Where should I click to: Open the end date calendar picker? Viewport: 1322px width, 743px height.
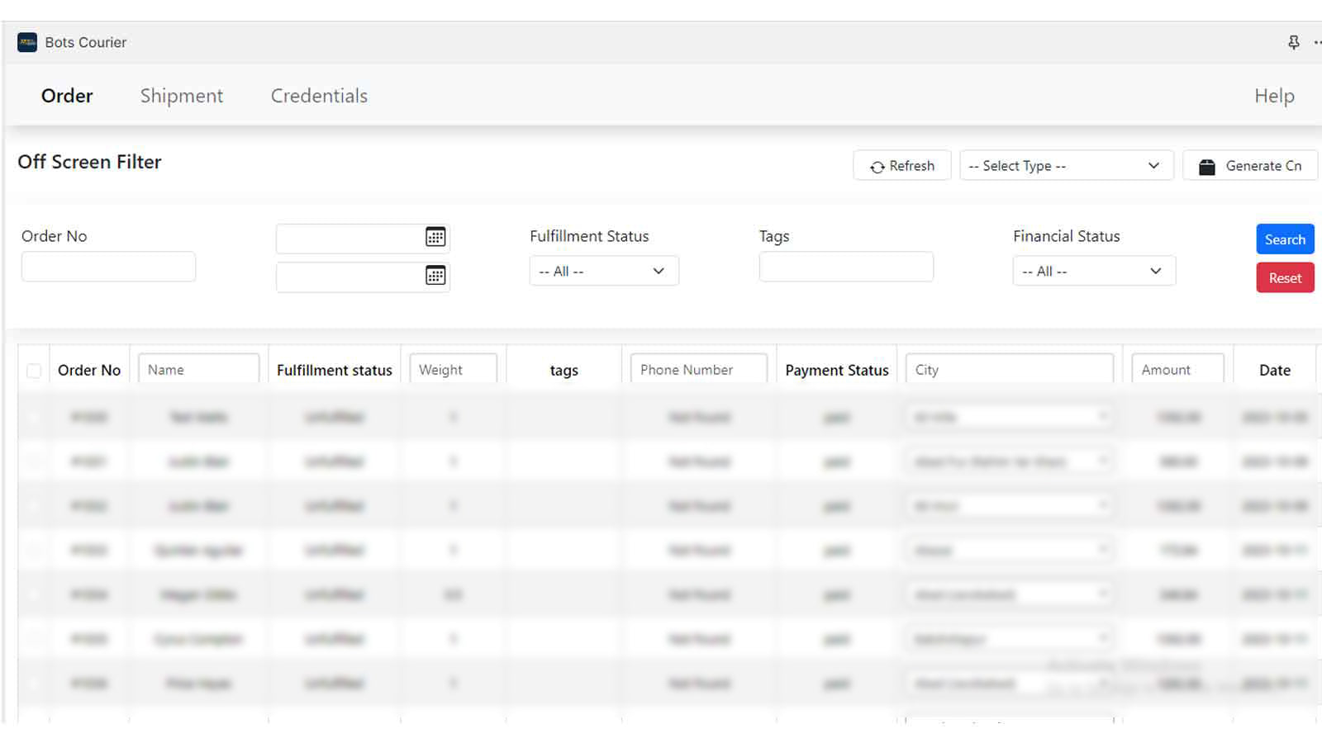[x=435, y=276]
